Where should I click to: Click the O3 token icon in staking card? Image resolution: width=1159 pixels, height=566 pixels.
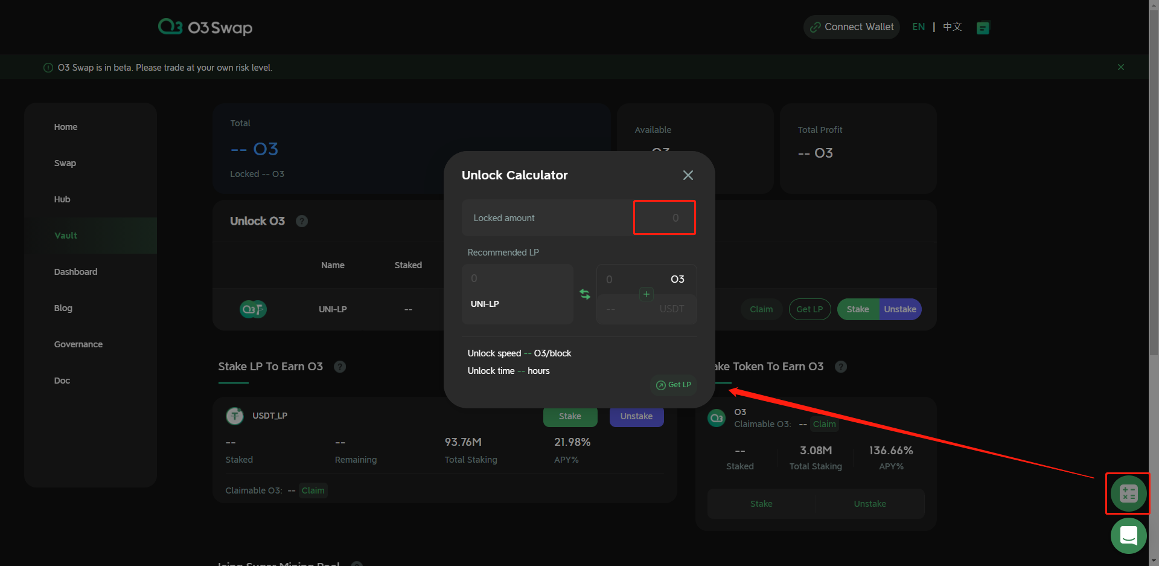717,418
